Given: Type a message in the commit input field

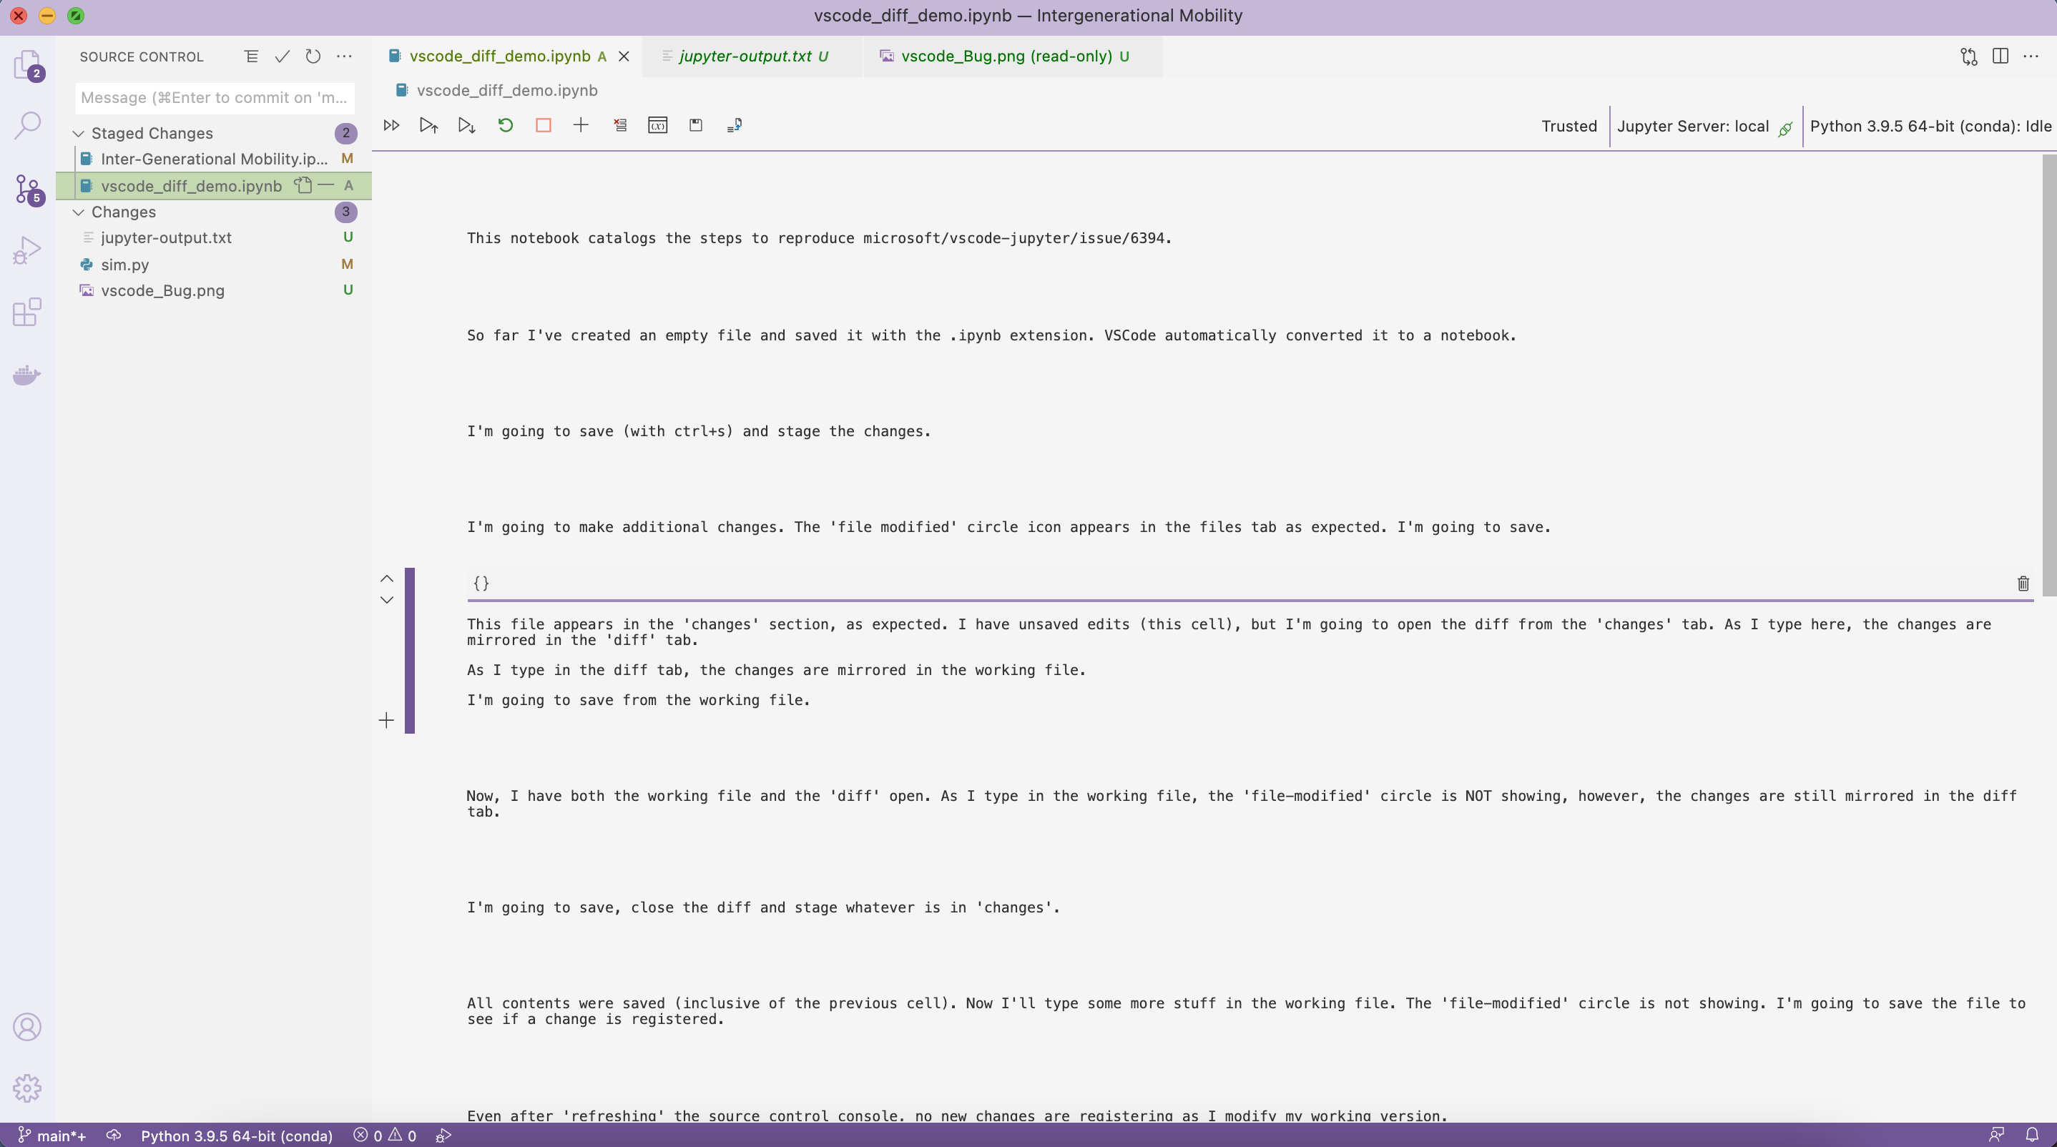Looking at the screenshot, I should (214, 97).
